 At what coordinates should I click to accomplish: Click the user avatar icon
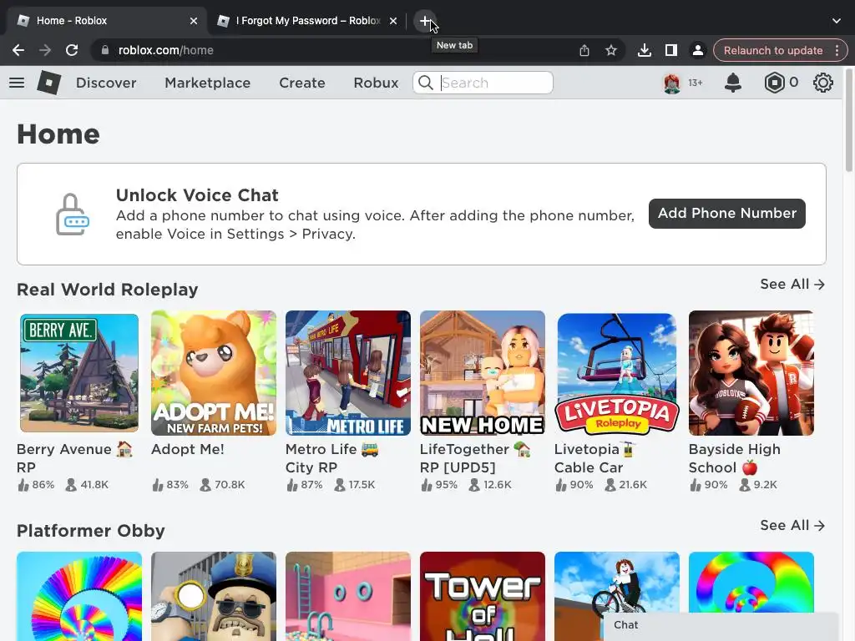[672, 83]
